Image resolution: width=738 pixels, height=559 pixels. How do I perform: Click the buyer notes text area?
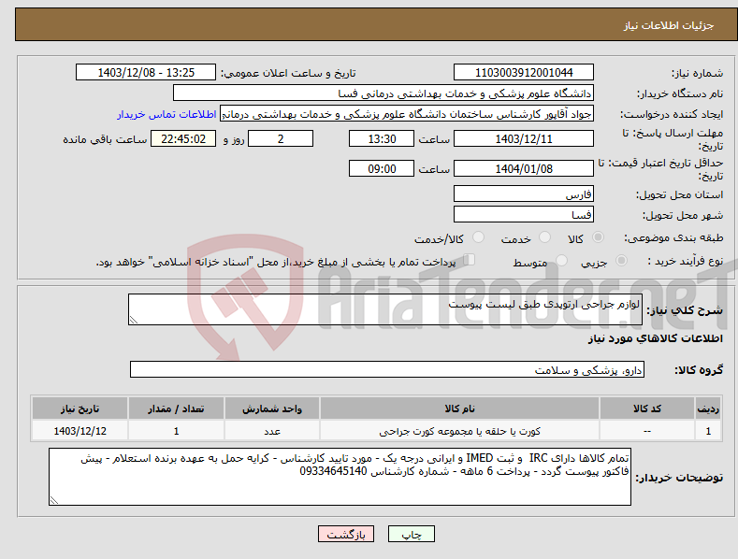[x=340, y=477]
